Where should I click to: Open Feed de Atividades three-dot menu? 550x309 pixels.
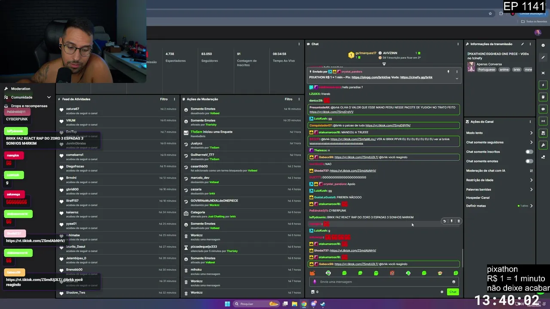click(174, 99)
